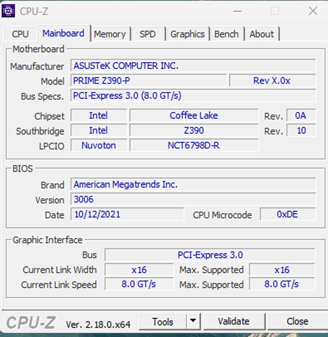This screenshot has height=337, width=328.
Task: Close the window with the X icon
Action: (x=313, y=11)
